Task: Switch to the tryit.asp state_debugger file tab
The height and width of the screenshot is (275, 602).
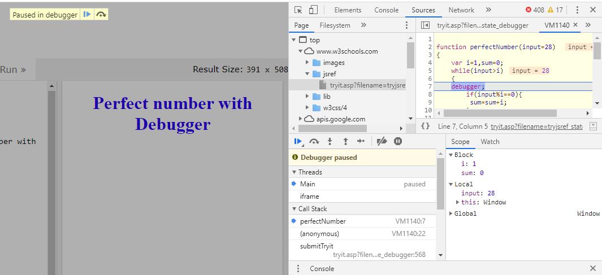Action: coord(483,25)
